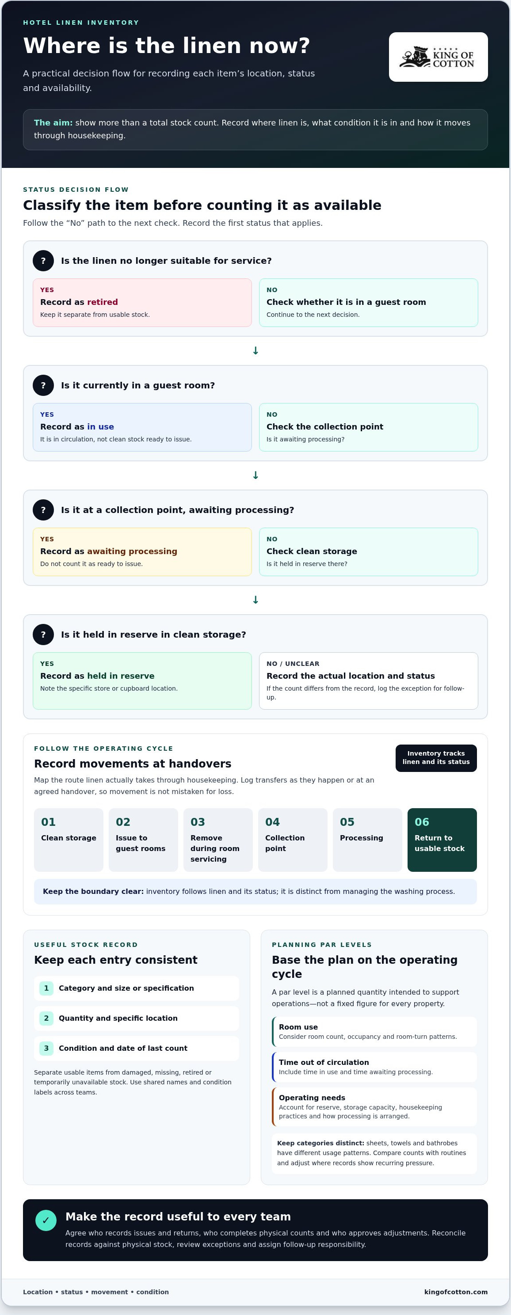Select the 'Record as retired' YES card
This screenshot has height=1315, width=511.
point(142,303)
